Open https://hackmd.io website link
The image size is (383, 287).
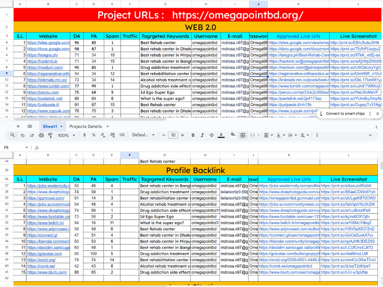coord(42,61)
